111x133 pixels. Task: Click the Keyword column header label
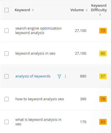[x=22, y=10]
